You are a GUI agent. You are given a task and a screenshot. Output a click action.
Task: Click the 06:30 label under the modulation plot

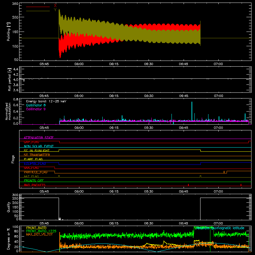pos(149,128)
